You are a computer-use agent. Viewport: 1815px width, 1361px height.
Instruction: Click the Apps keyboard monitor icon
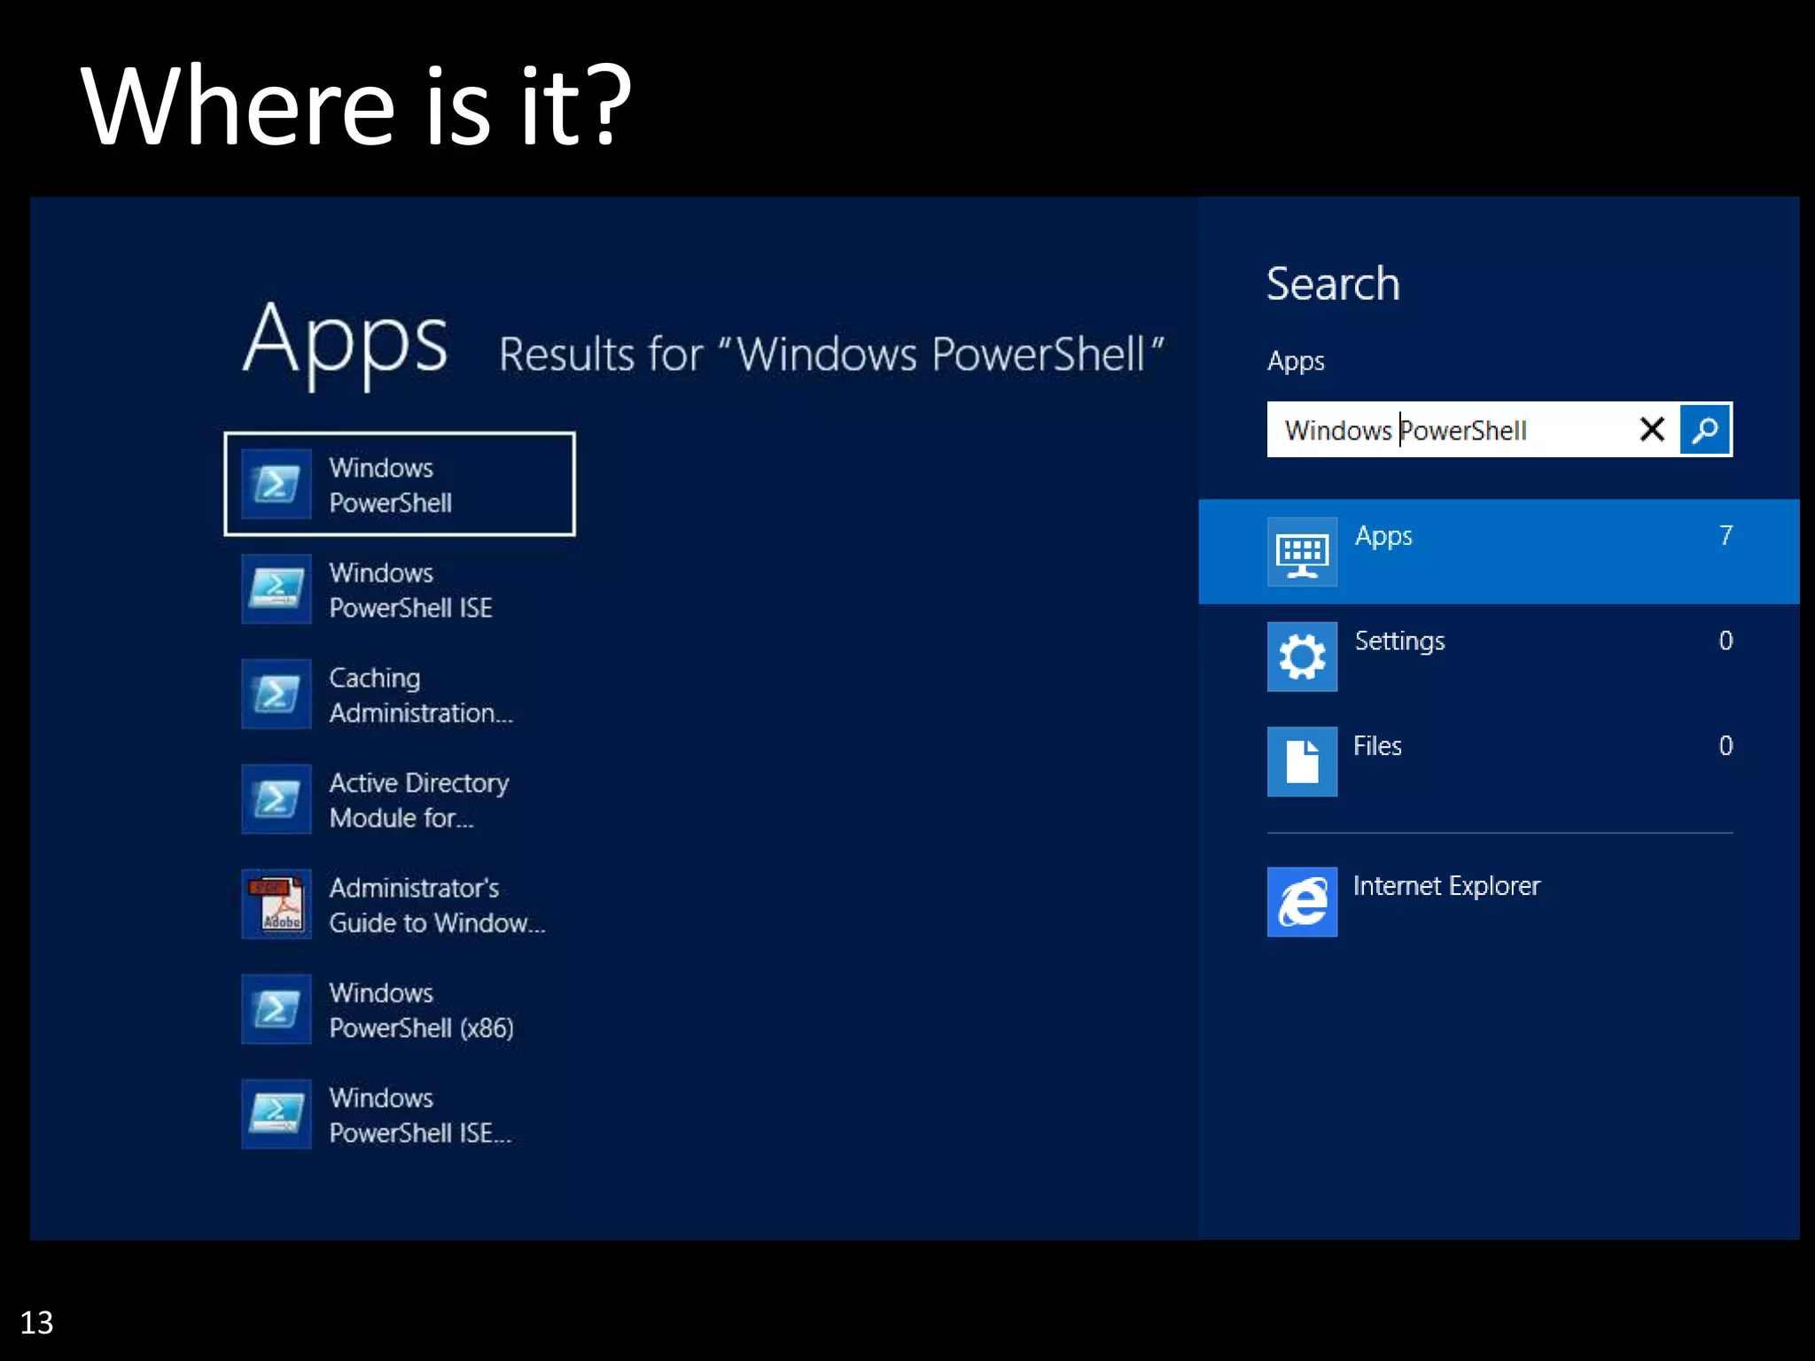1302,552
